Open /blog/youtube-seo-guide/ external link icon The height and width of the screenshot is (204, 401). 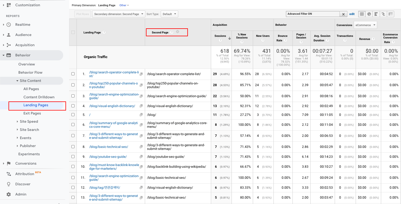click(141, 157)
